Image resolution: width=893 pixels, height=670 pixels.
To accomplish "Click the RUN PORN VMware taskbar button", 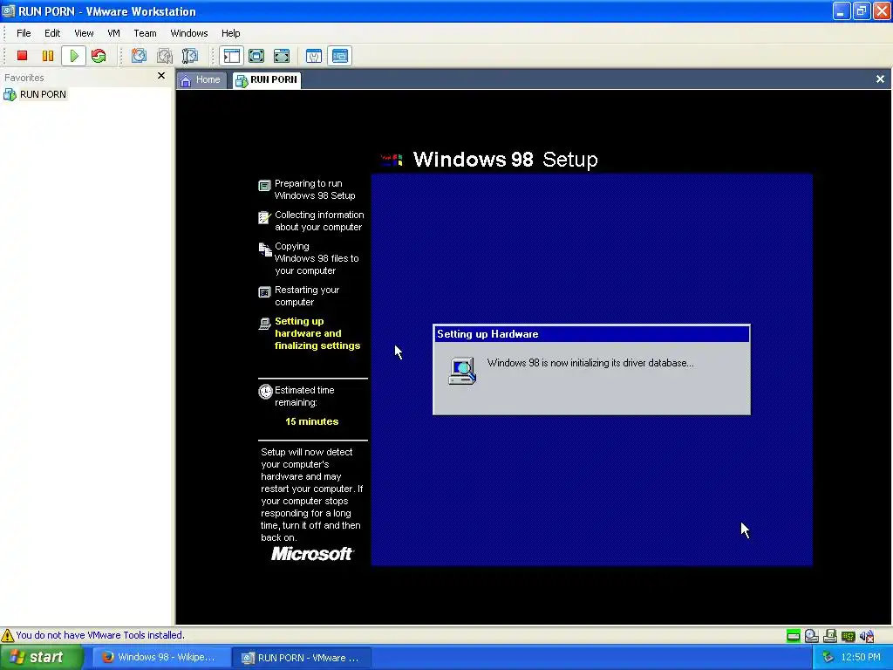I will 301,658.
